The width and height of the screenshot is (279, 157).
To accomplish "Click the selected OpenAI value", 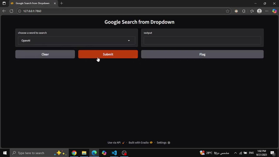I will [x=26, y=40].
